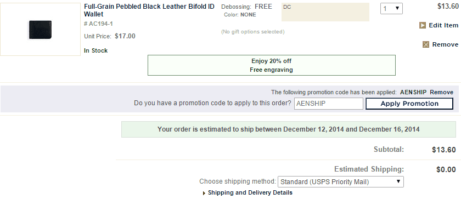Click the black wallet product thumbnail

(x=40, y=30)
